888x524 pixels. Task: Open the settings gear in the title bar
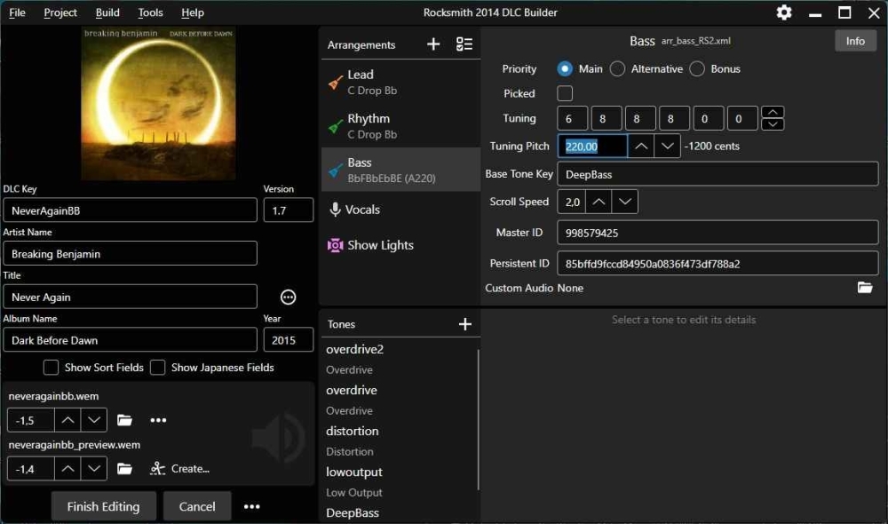[784, 12]
